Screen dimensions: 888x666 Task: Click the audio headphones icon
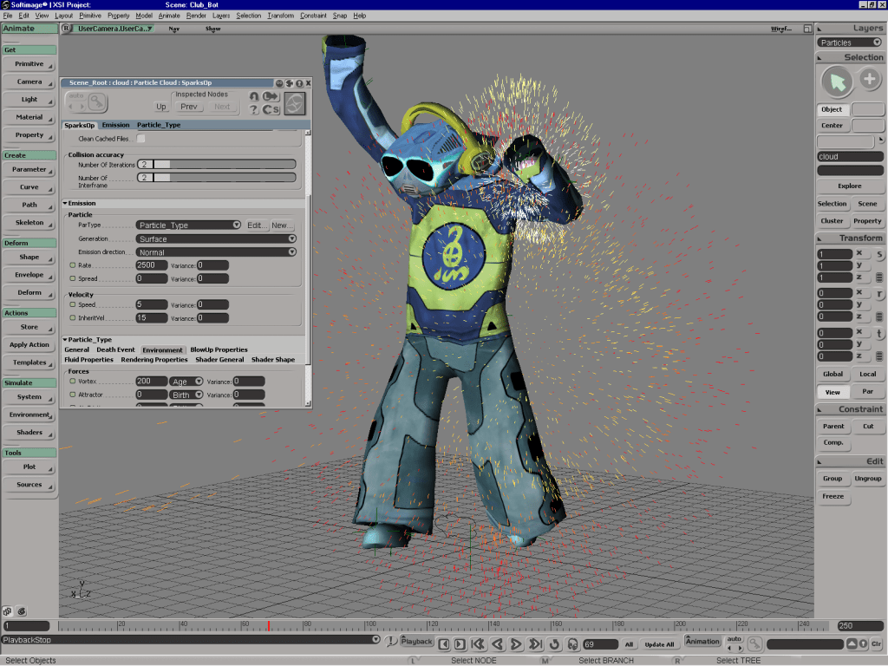(x=572, y=643)
